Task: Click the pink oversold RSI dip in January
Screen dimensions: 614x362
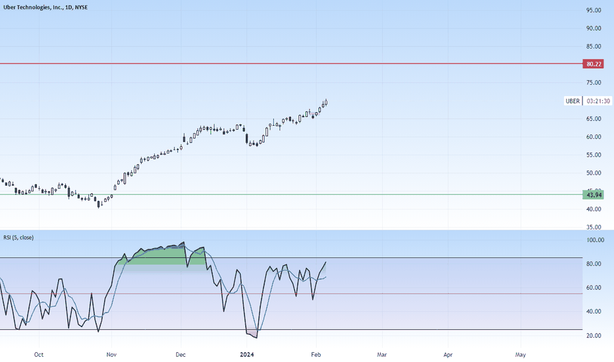Action: tap(252, 334)
